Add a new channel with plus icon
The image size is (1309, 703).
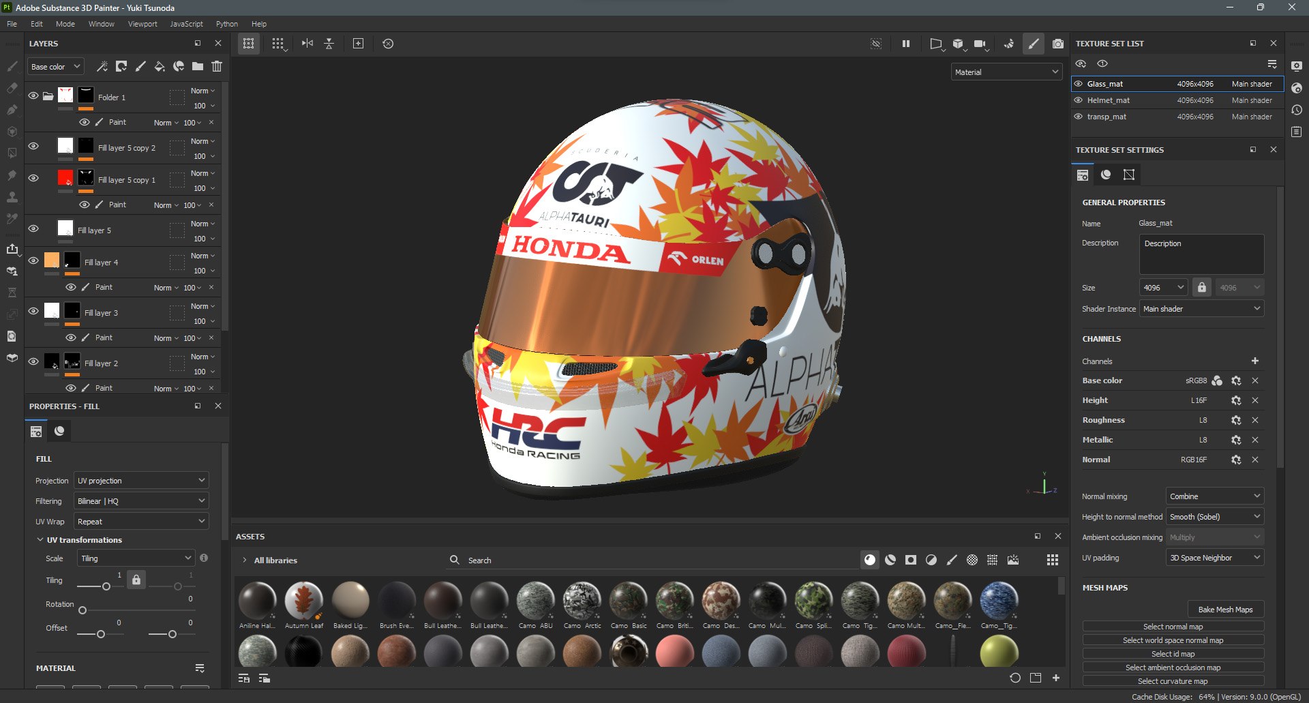tap(1255, 361)
